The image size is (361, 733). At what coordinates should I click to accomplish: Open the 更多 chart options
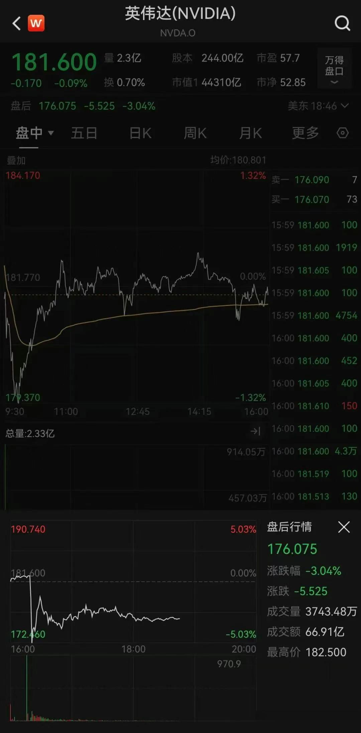[x=306, y=133]
